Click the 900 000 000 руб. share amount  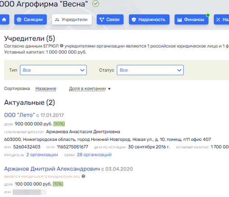pos(33,124)
